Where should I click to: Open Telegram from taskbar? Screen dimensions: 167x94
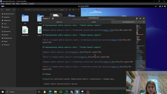pos(72,92)
